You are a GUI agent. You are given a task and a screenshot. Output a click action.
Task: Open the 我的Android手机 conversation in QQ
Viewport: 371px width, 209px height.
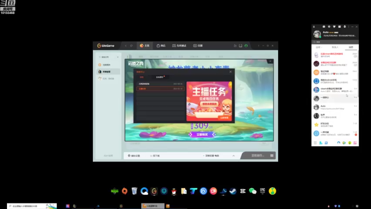(334, 81)
